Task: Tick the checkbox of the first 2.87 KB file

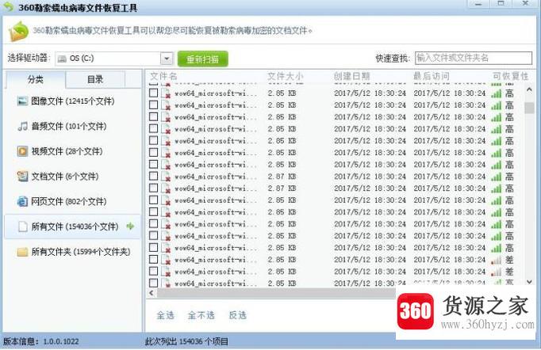Action: click(x=154, y=176)
